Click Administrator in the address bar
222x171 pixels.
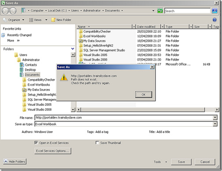(x=92, y=10)
